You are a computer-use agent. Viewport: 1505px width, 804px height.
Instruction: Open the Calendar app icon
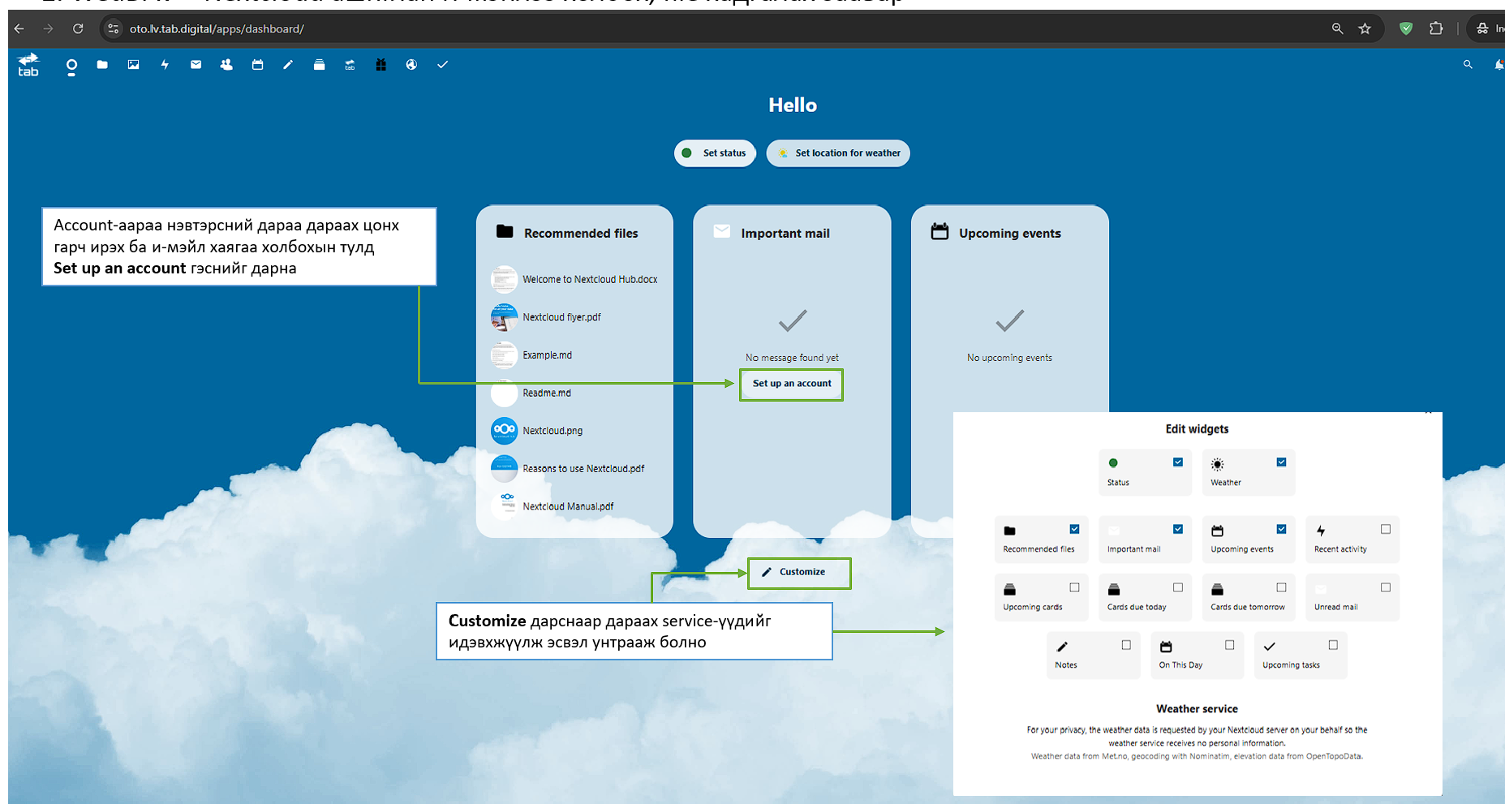pyautogui.click(x=257, y=65)
